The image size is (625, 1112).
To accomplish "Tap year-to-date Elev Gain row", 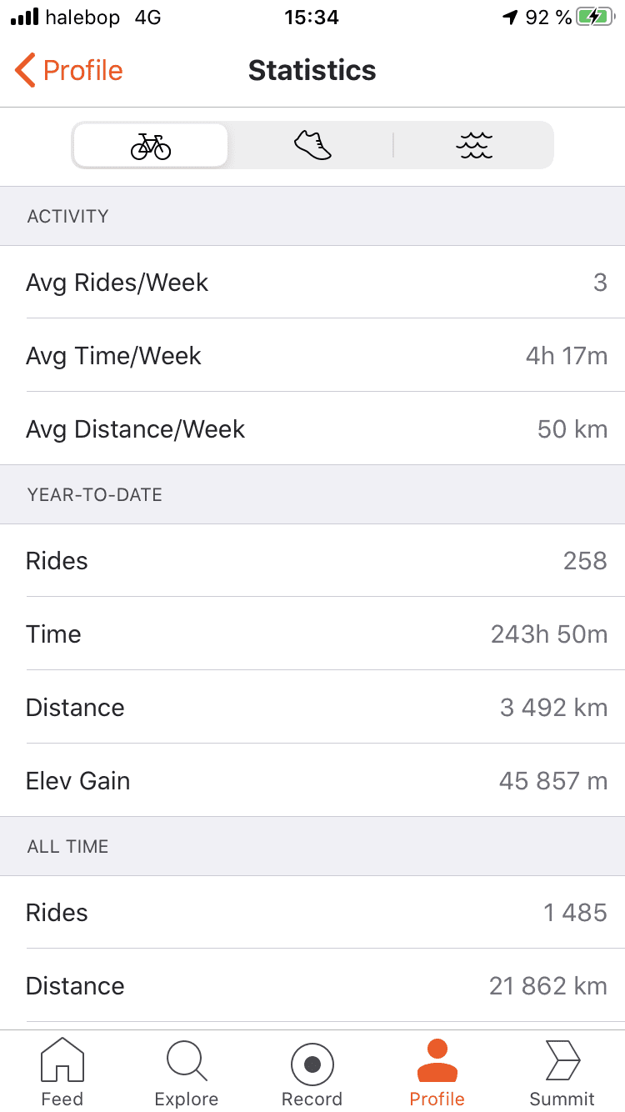I will pos(312,780).
